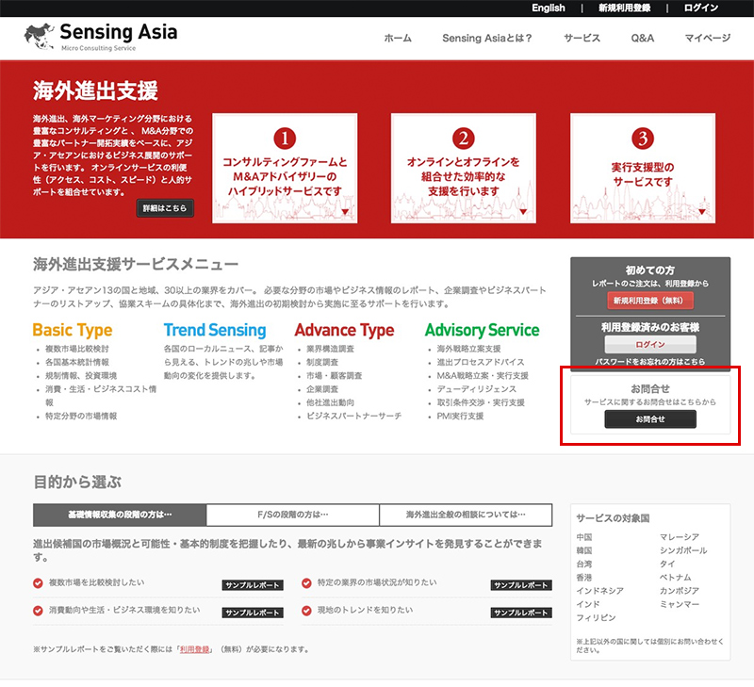The height and width of the screenshot is (687, 754).
Task: Expand arrow on card 2 オンラインとオフライン
Action: [x=523, y=212]
